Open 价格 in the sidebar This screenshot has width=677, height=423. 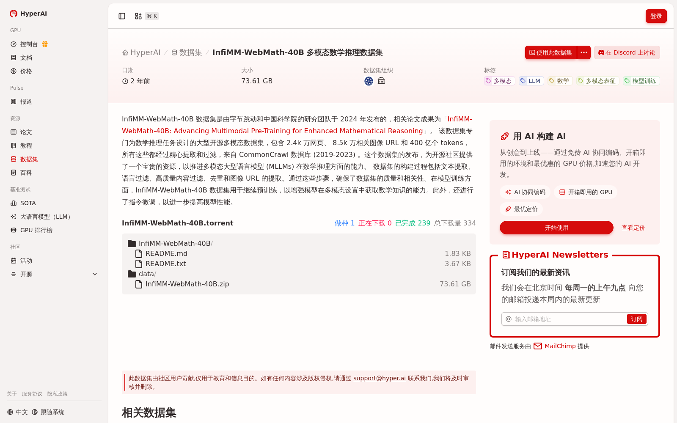click(26, 71)
